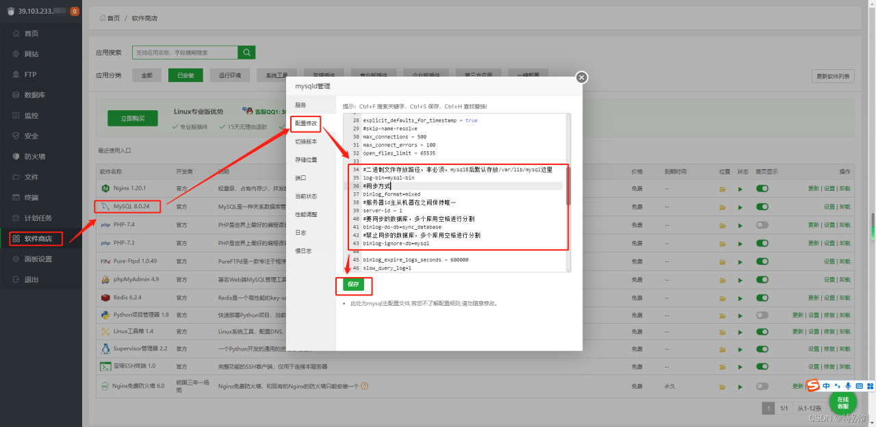Screen dimensions: 876x427
Task: Click the microphone icon in the IME toolbar
Action: (848, 386)
